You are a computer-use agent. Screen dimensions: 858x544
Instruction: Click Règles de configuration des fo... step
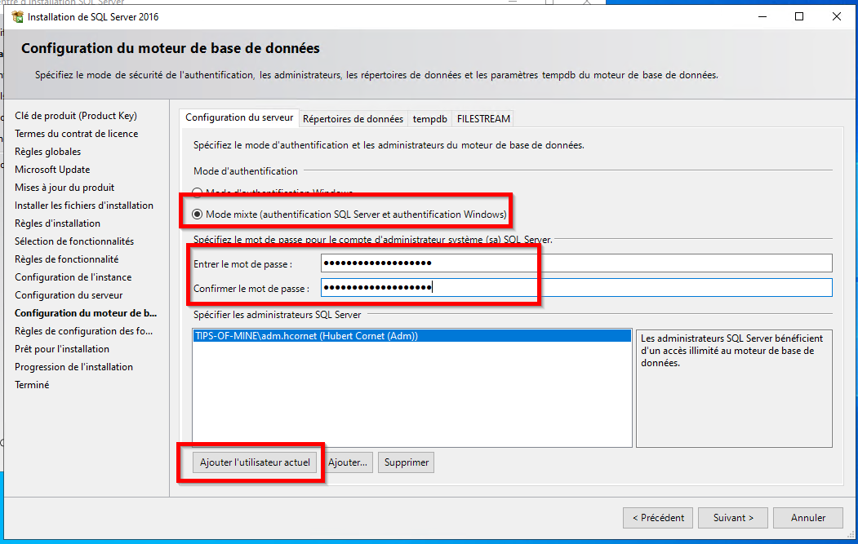point(83,331)
